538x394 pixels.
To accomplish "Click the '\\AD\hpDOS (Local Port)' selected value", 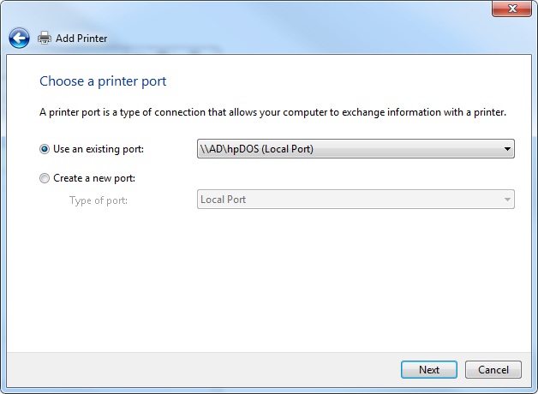I will click(257, 149).
